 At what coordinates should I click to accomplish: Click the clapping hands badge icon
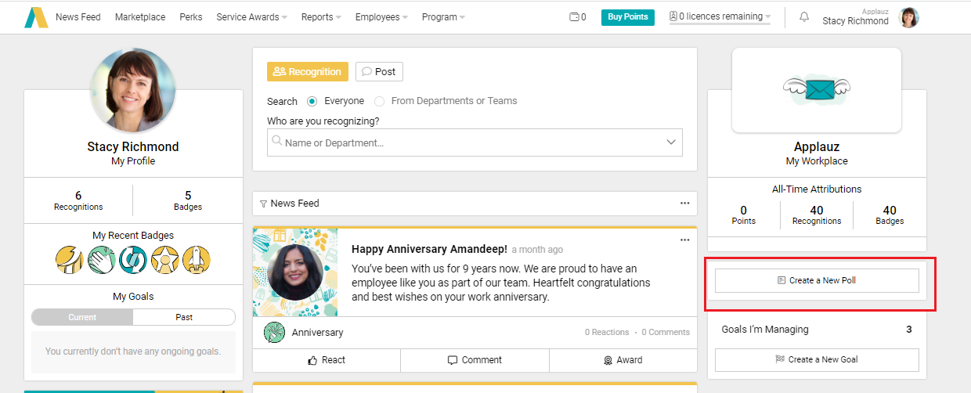click(x=101, y=260)
